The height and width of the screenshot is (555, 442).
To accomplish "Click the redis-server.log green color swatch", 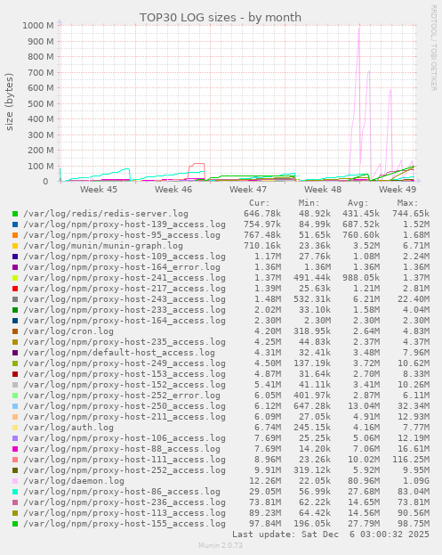I will pos(15,214).
